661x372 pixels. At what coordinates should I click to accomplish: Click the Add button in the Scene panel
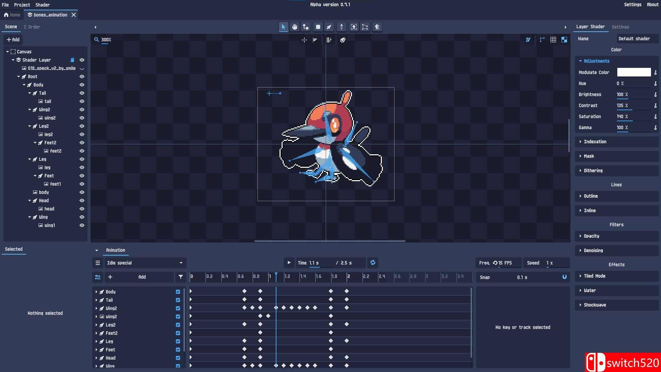(x=13, y=40)
